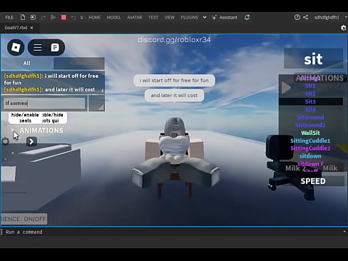Viewport: 348px width, 261px height.
Task: Stop playtest with the red square
Action: pyautogui.click(x=63, y=17)
